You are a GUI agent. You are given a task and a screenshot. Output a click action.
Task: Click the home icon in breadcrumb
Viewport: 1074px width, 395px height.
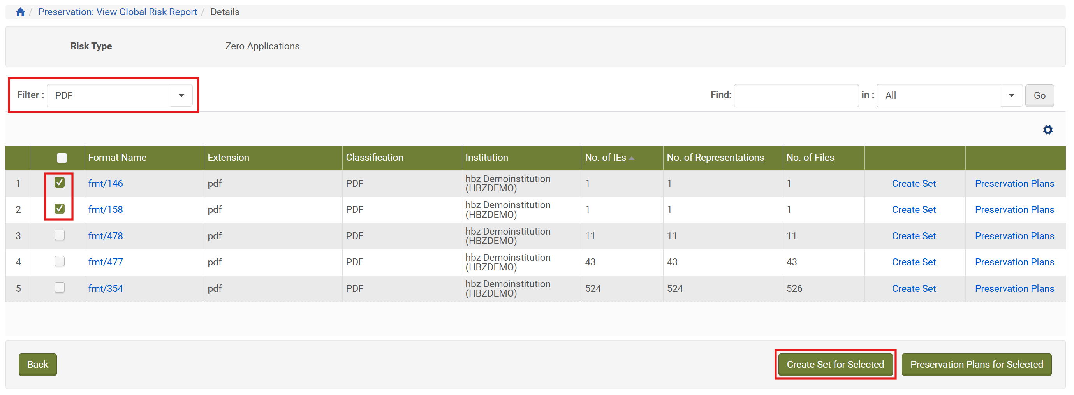[x=20, y=12]
